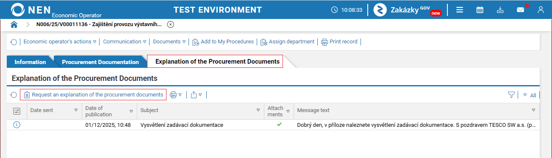This screenshot has width=552, height=158.
Task: Open the column settings icon in table header
Action: [x=17, y=111]
